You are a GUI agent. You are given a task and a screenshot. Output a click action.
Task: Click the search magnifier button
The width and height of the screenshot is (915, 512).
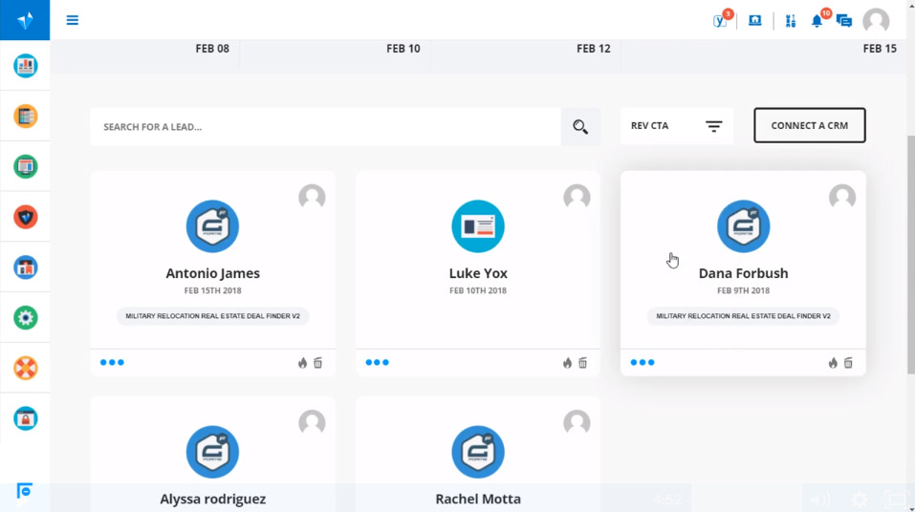[580, 126]
